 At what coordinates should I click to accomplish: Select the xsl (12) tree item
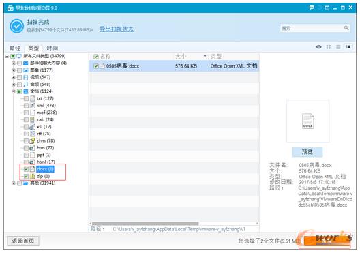(44, 127)
